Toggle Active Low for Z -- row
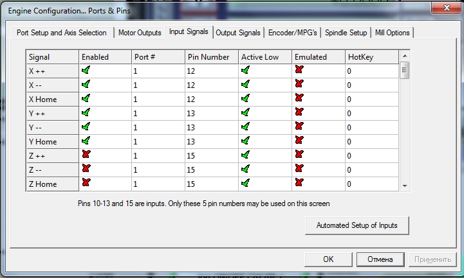Viewport: 464px width, 278px height. [245, 169]
